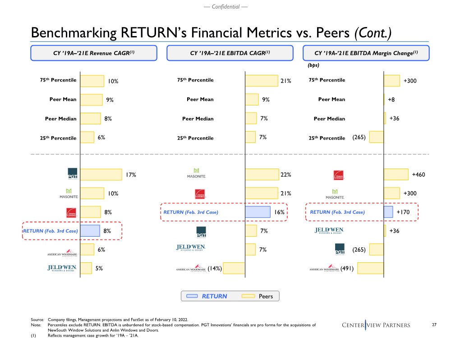Screen dimensions: 451x338
Task: Select the PGT logo beside the (265) margin bar
Action: [339, 249]
